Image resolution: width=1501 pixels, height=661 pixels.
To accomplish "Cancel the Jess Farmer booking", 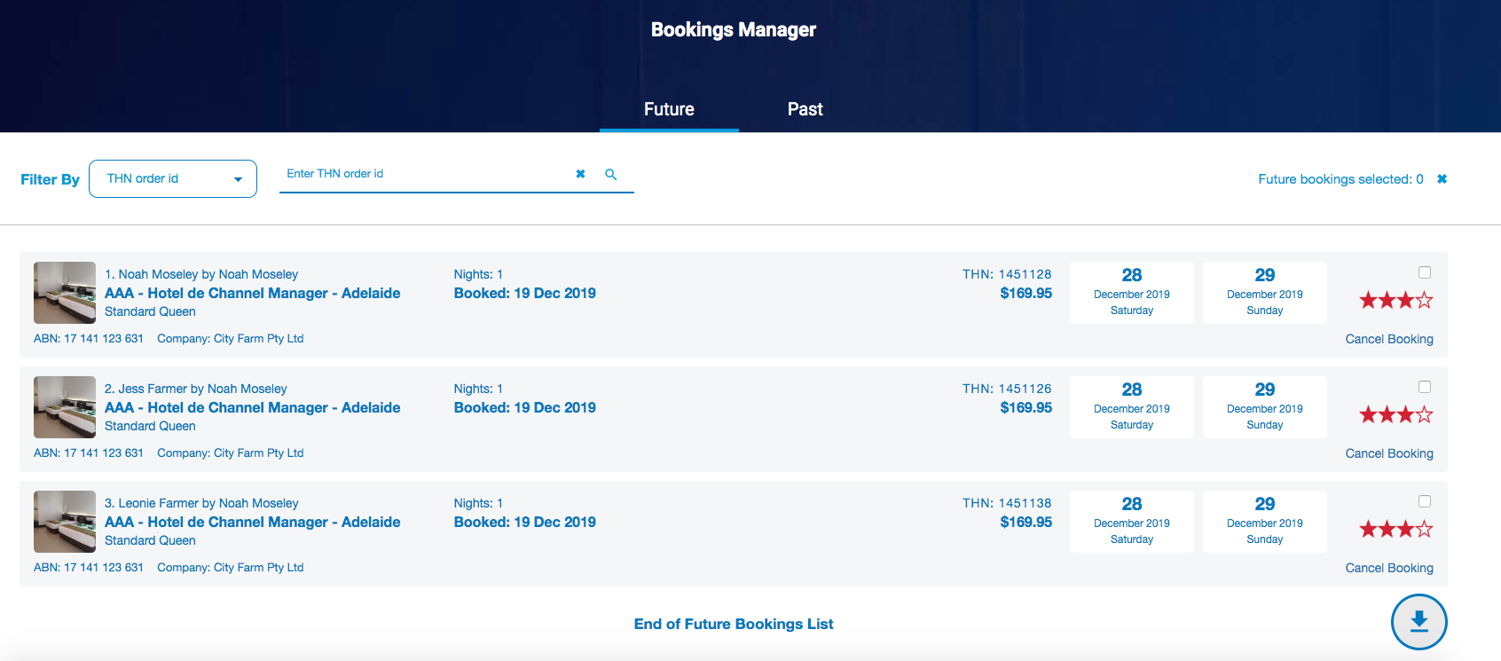I will click(x=1388, y=453).
